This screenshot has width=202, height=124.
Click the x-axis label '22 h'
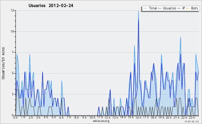point(184,117)
